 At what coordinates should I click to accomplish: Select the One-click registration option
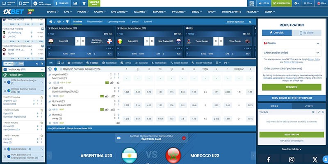(x=277, y=33)
